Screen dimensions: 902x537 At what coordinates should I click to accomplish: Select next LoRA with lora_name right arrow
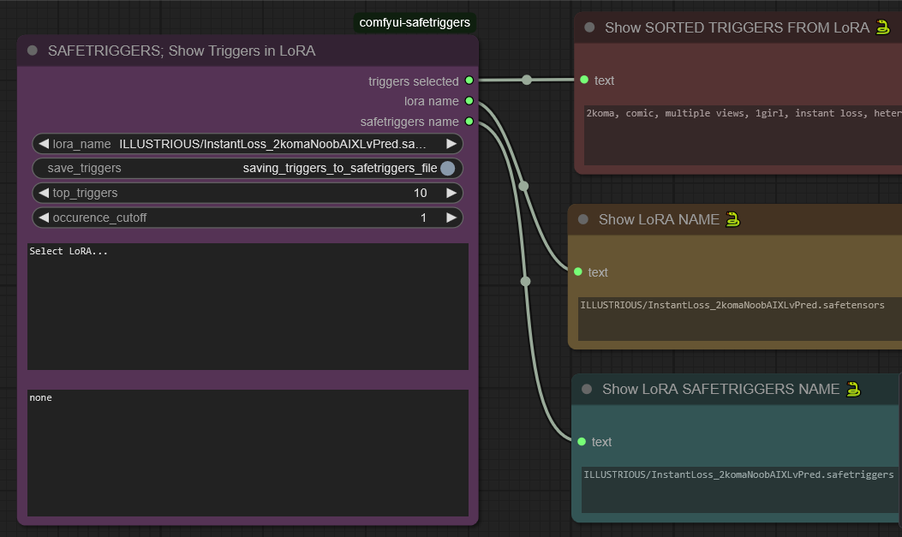(x=451, y=144)
